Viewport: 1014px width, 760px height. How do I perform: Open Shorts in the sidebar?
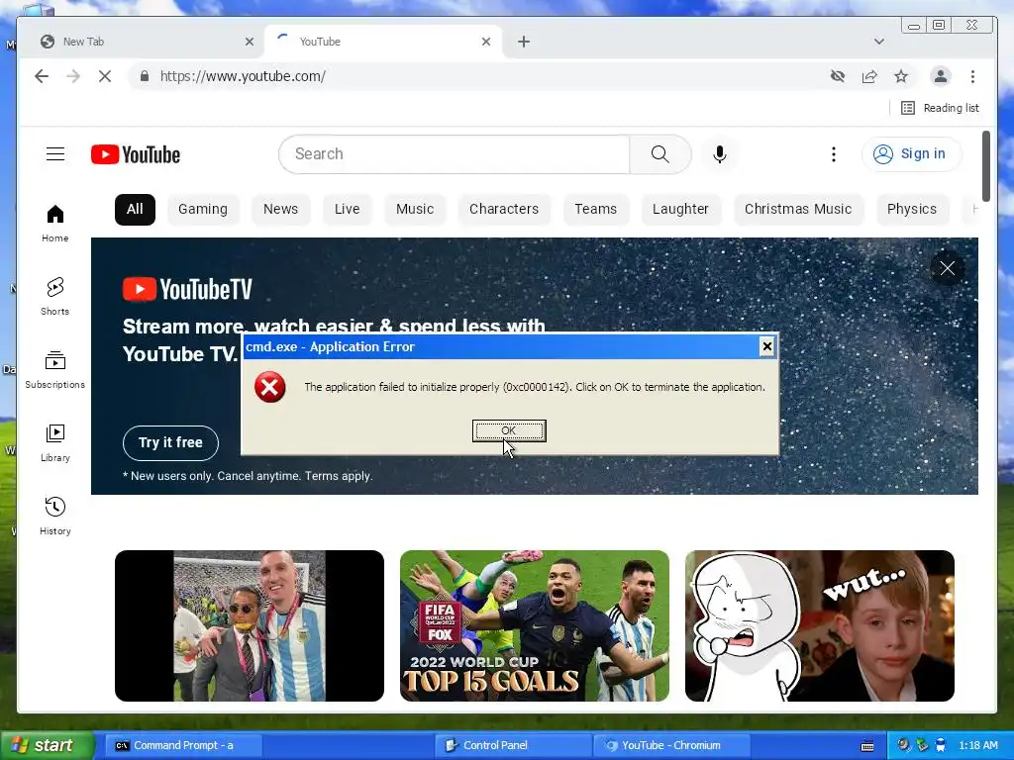coord(55,296)
